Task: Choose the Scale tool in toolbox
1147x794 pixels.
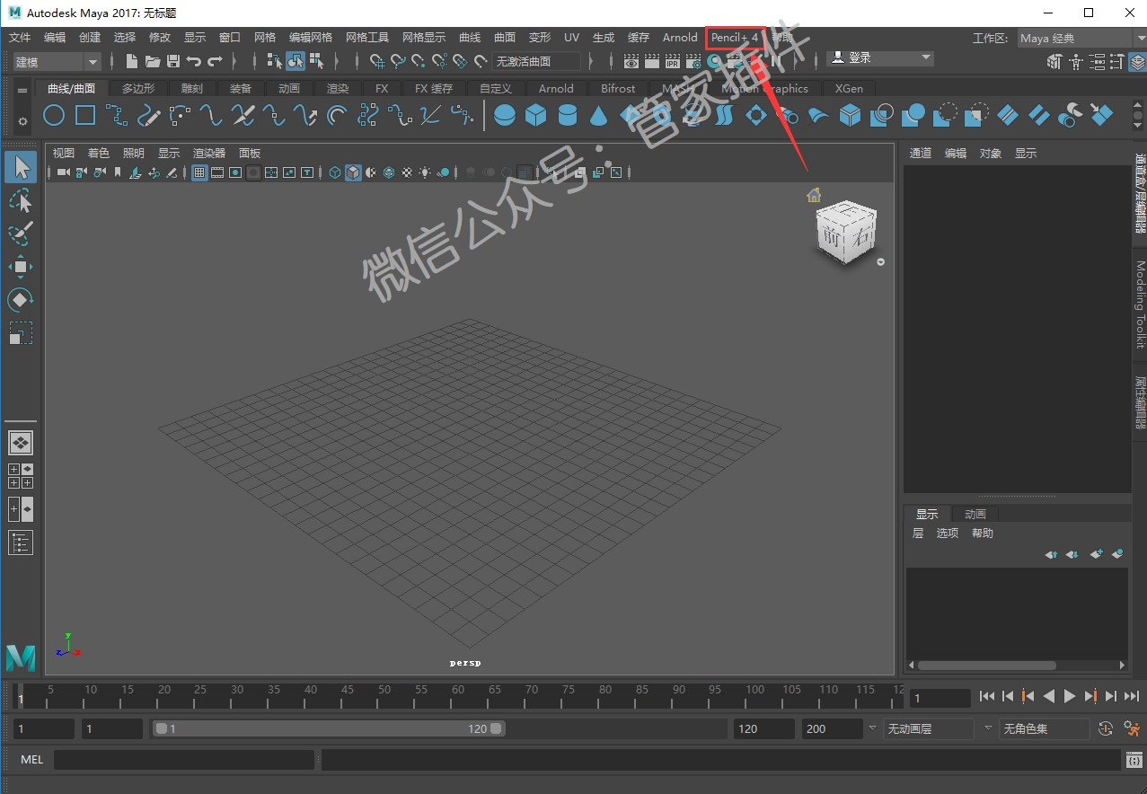Action: pyautogui.click(x=21, y=333)
